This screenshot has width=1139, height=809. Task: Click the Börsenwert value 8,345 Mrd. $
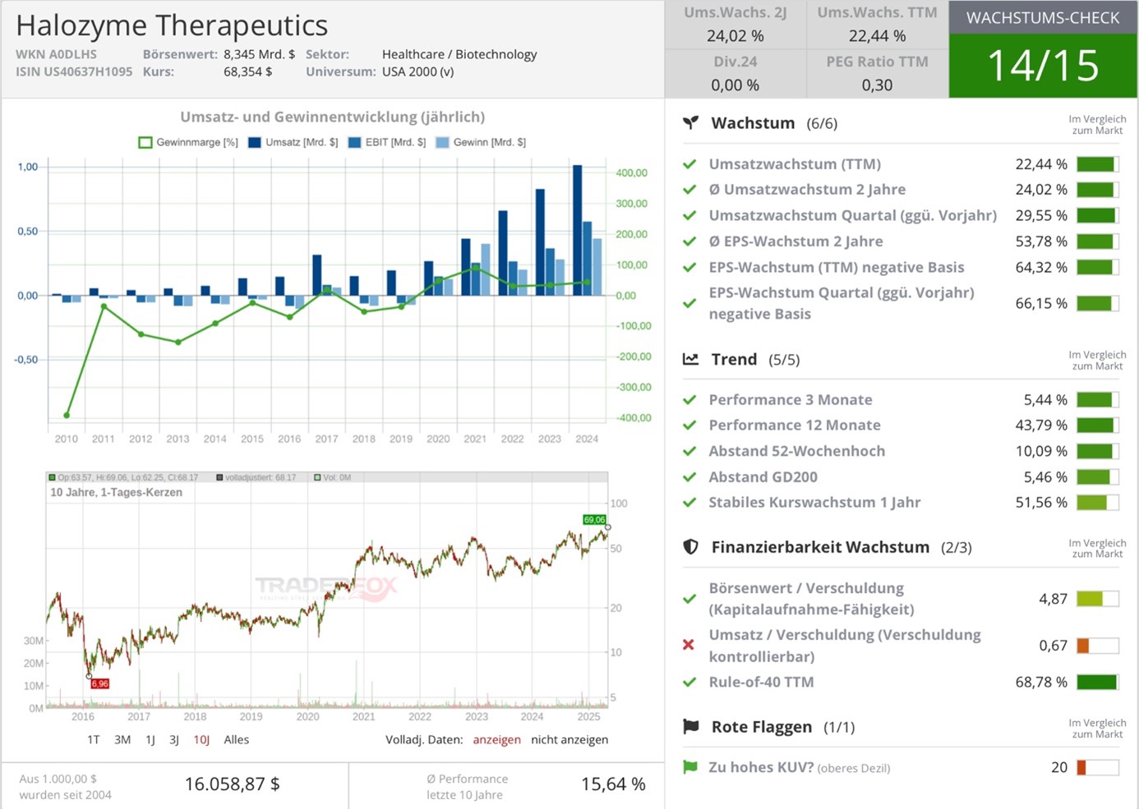coord(259,54)
